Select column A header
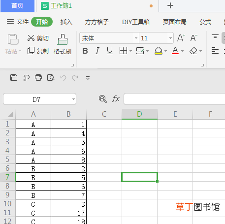Image resolution: width=225 pixels, height=224 pixels. pos(33,114)
